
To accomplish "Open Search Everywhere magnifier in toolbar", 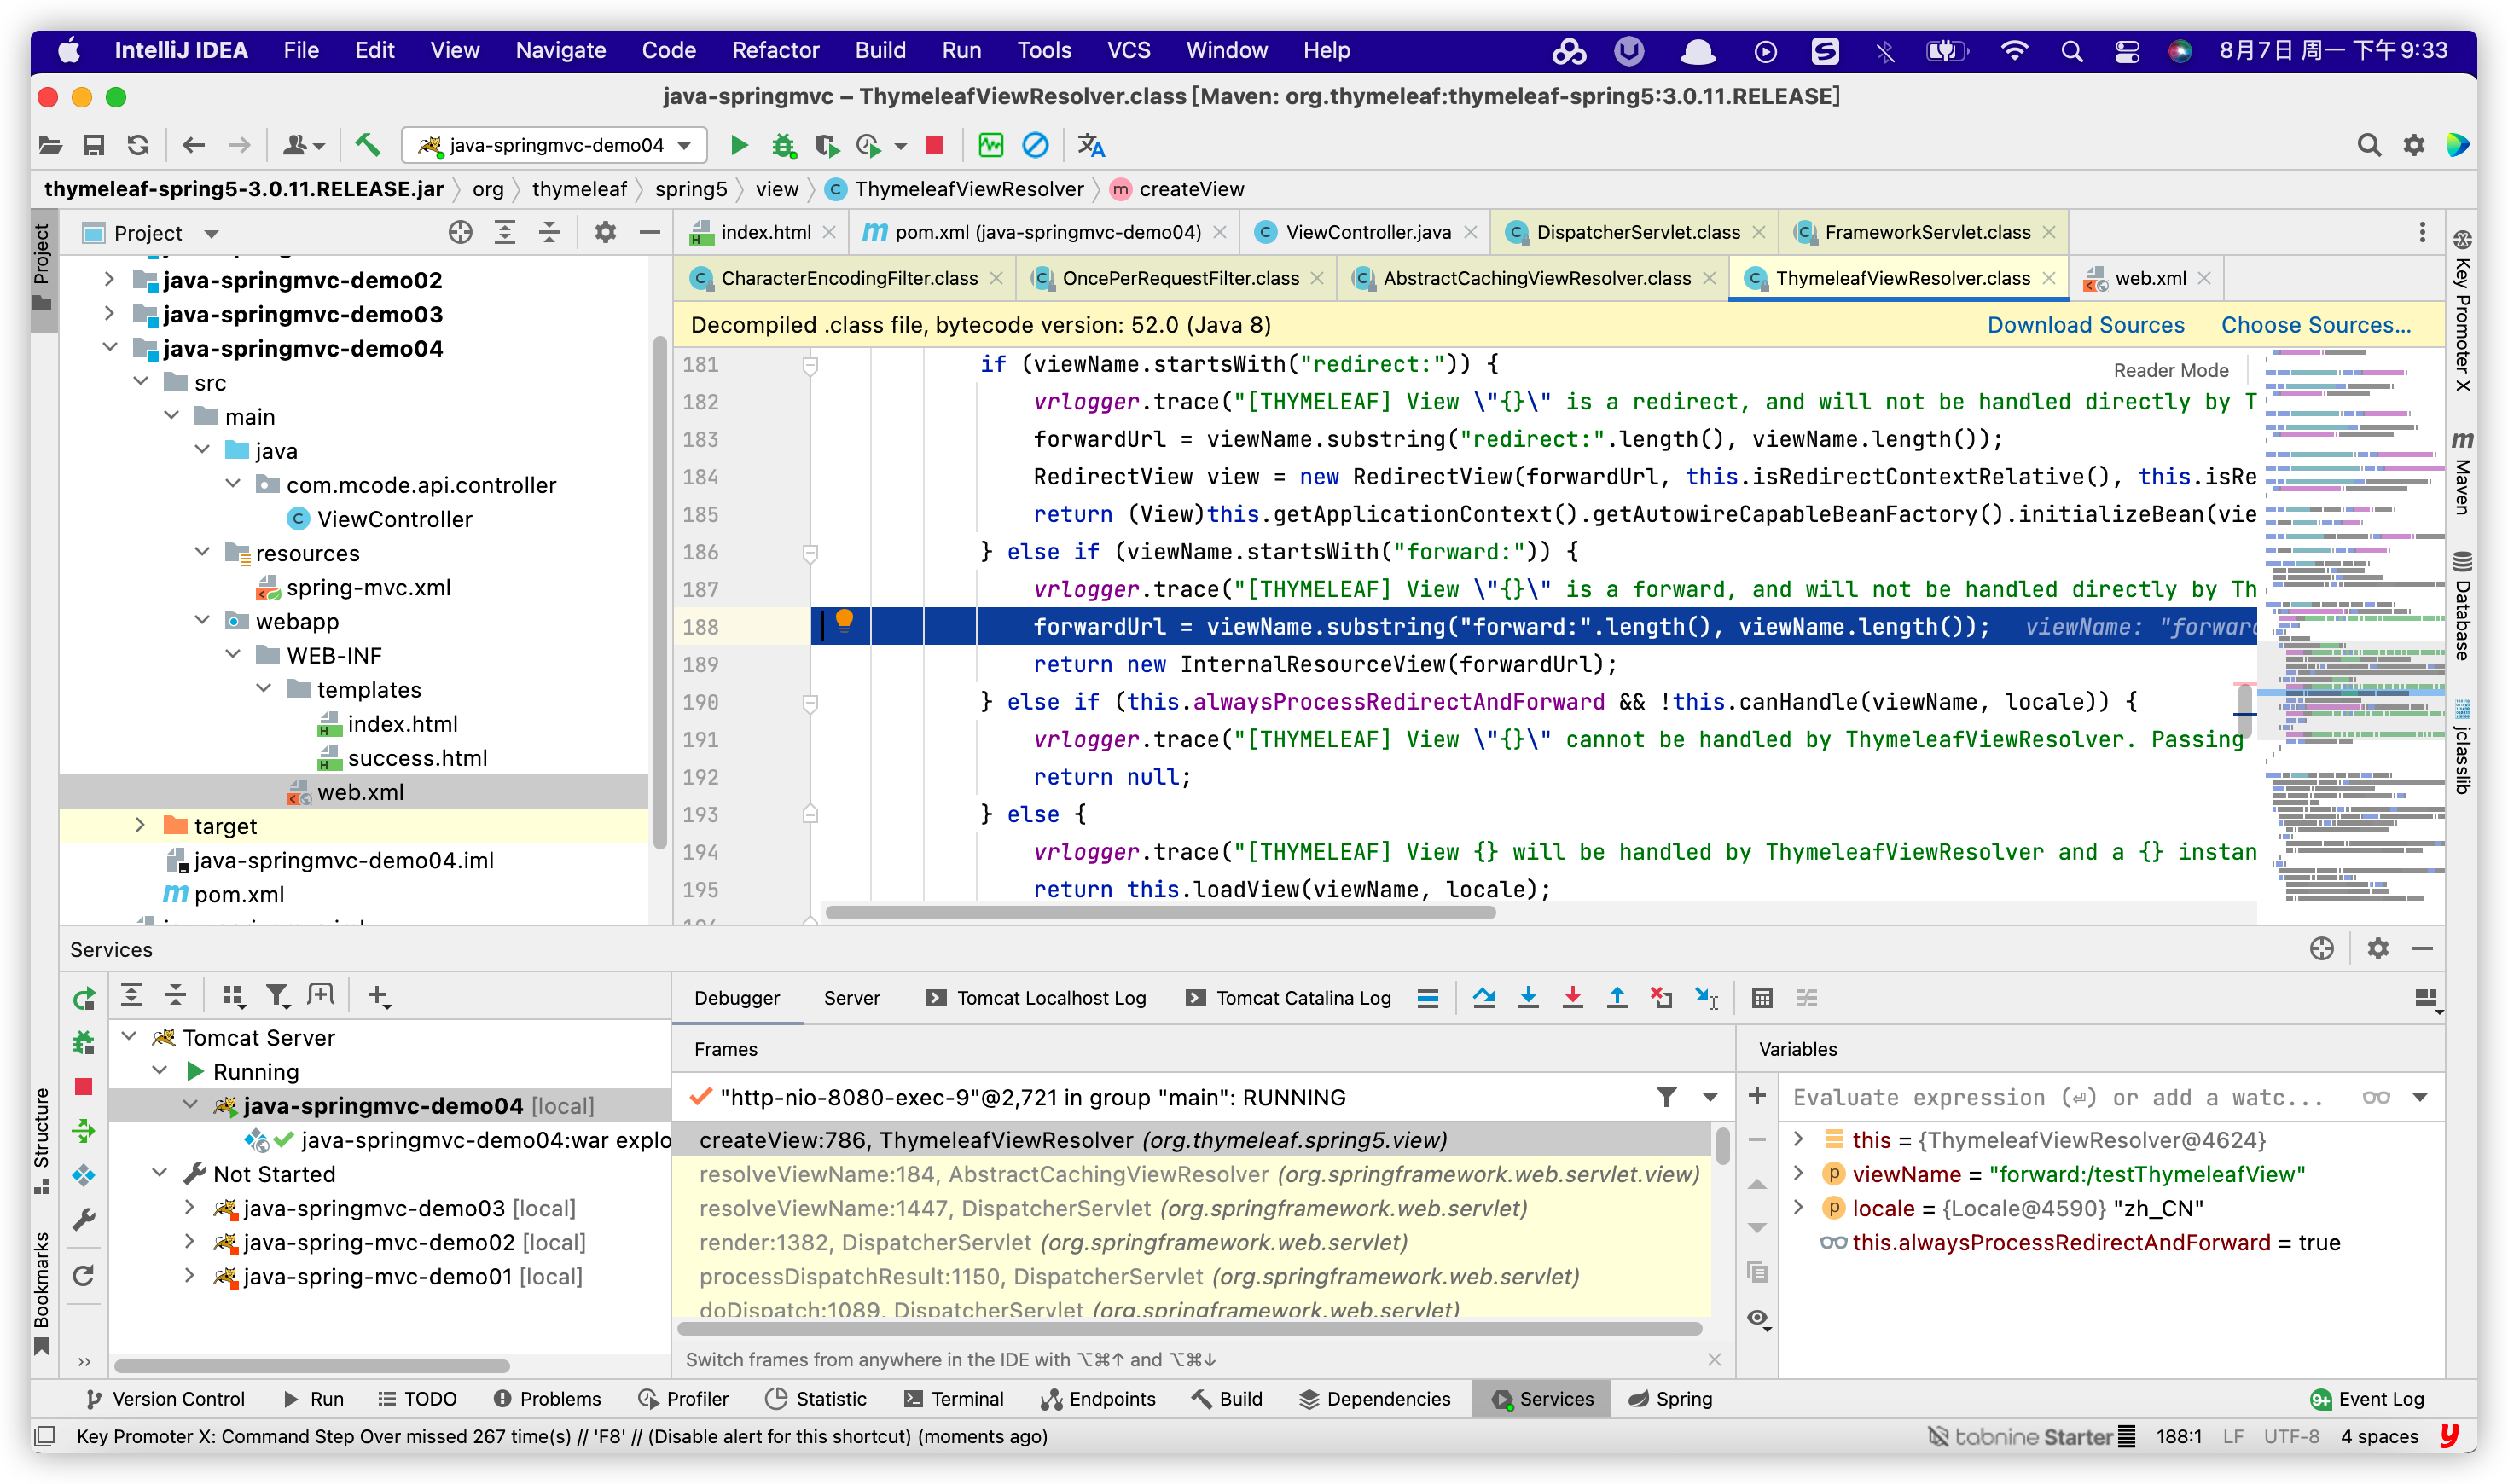I will [2368, 145].
